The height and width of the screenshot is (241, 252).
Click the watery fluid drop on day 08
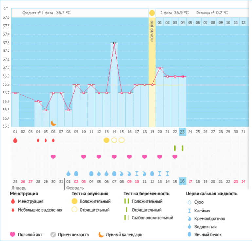(68, 173)
